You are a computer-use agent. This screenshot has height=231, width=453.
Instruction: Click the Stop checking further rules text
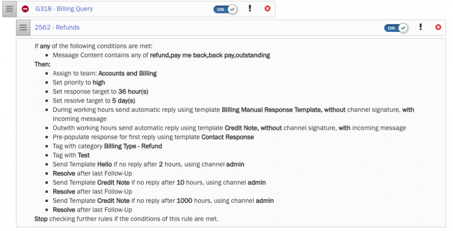41,219
